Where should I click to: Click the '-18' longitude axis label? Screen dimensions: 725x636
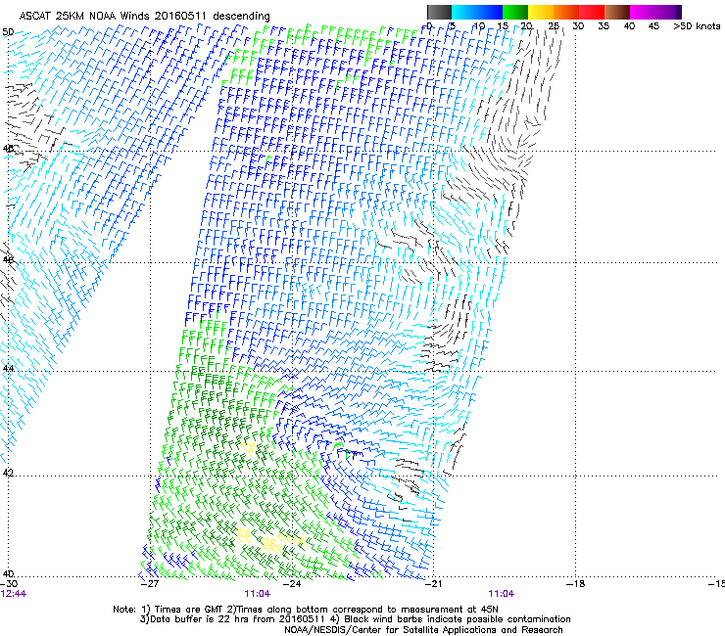(x=575, y=584)
